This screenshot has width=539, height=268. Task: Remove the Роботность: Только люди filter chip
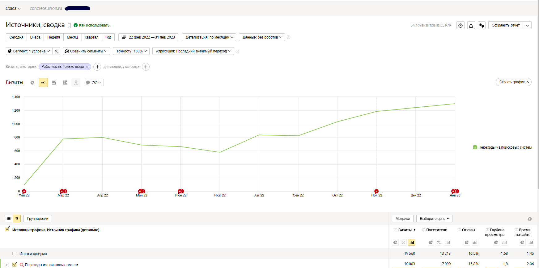click(87, 67)
